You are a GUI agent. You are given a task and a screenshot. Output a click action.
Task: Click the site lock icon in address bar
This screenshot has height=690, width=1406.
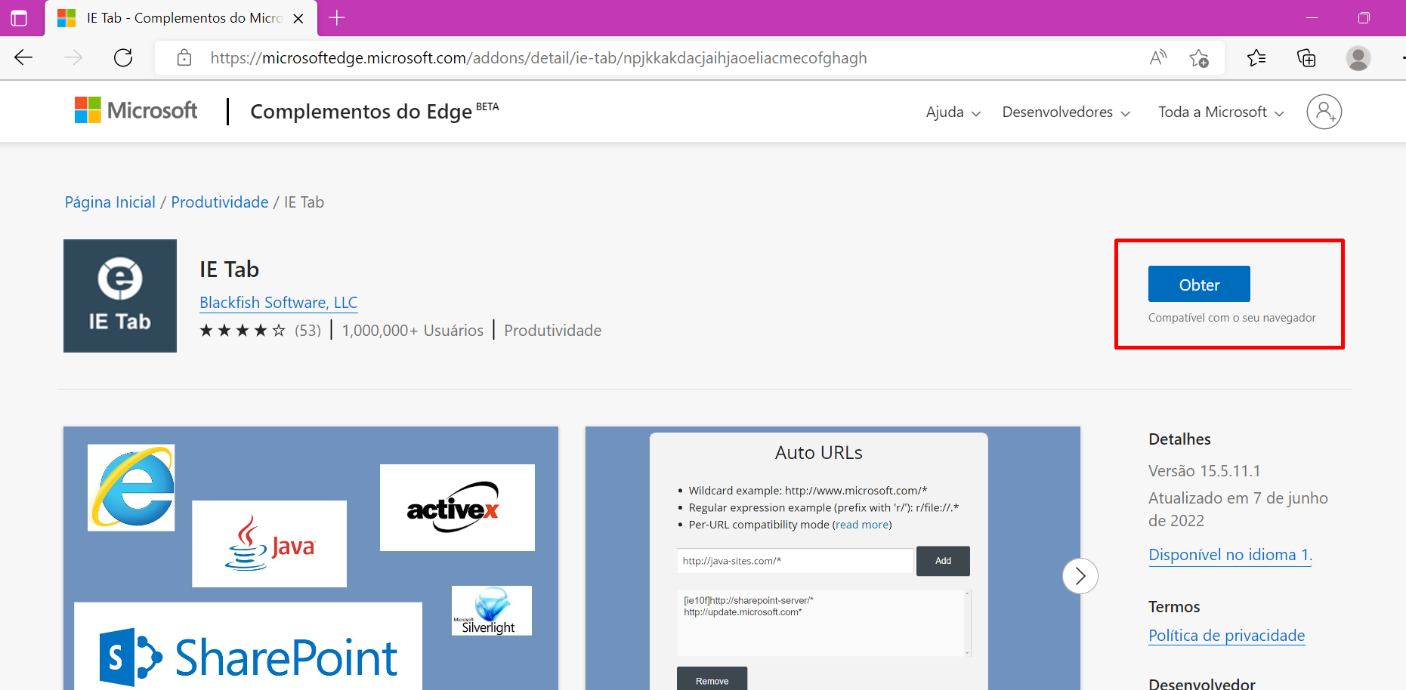click(184, 57)
